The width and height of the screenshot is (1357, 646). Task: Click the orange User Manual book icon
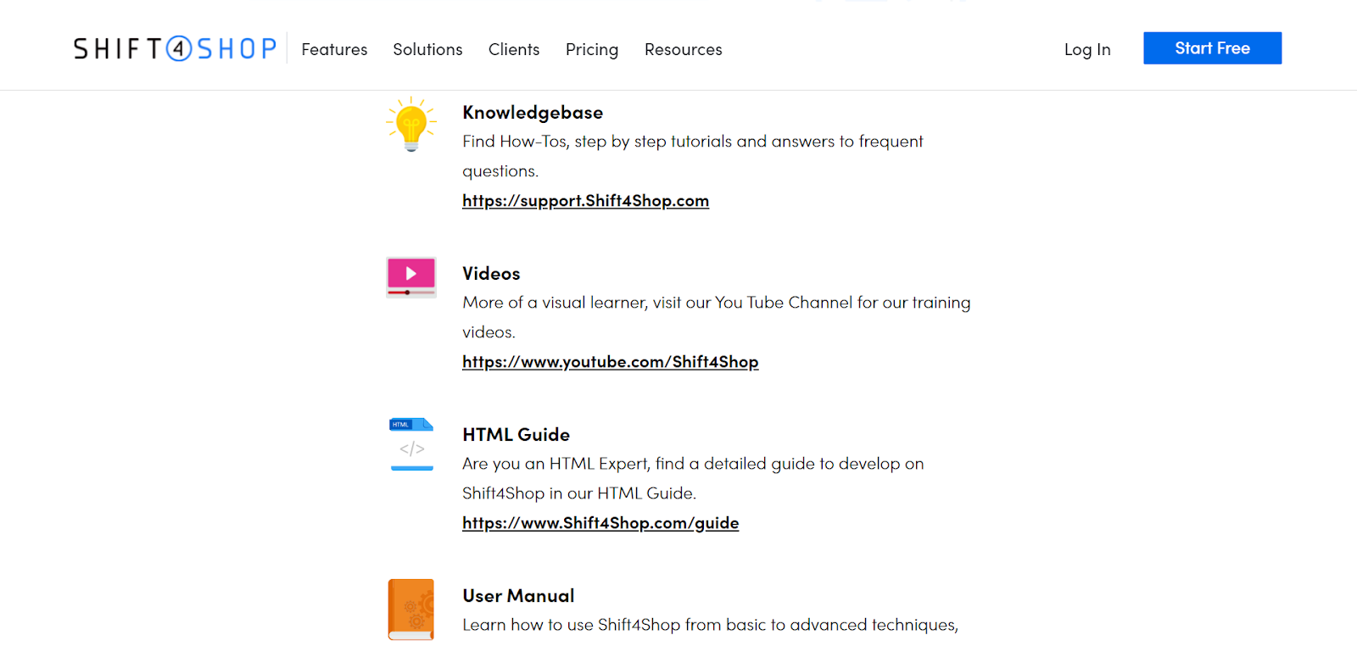[411, 610]
